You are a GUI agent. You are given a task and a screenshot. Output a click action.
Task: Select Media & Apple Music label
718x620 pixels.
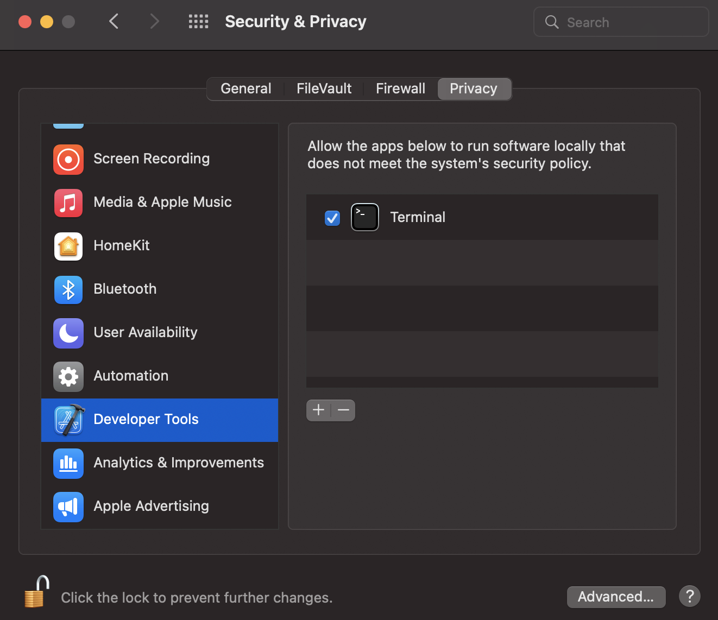pos(162,202)
